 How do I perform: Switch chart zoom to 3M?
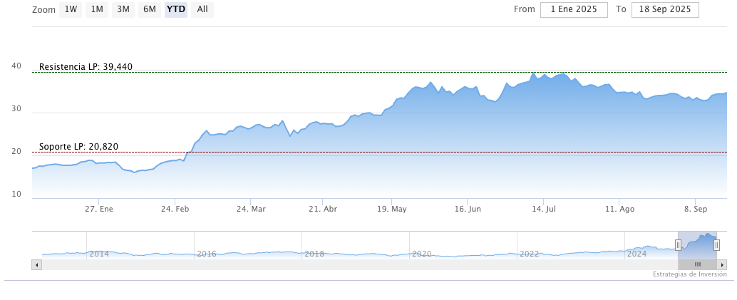coord(123,10)
